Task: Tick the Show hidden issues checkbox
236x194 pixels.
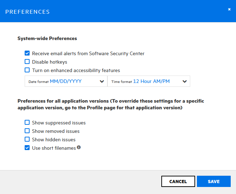Action: pos(27,140)
